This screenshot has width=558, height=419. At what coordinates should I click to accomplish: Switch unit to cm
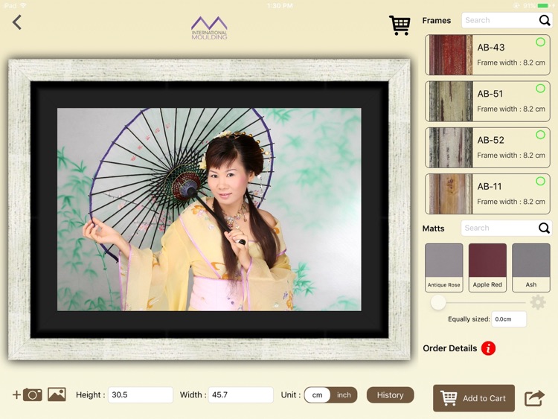317,395
